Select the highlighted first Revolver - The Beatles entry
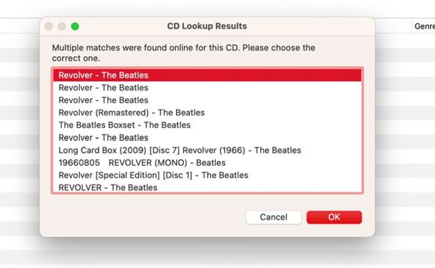435x268 pixels. point(104,76)
